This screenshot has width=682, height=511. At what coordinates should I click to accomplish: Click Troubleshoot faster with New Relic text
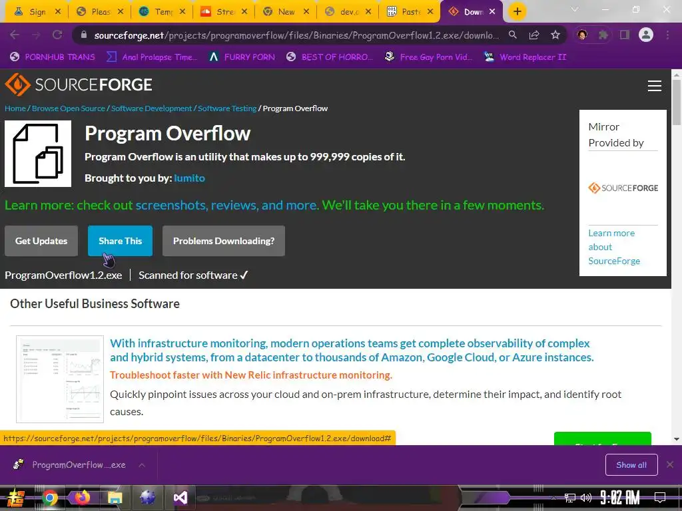tap(251, 375)
